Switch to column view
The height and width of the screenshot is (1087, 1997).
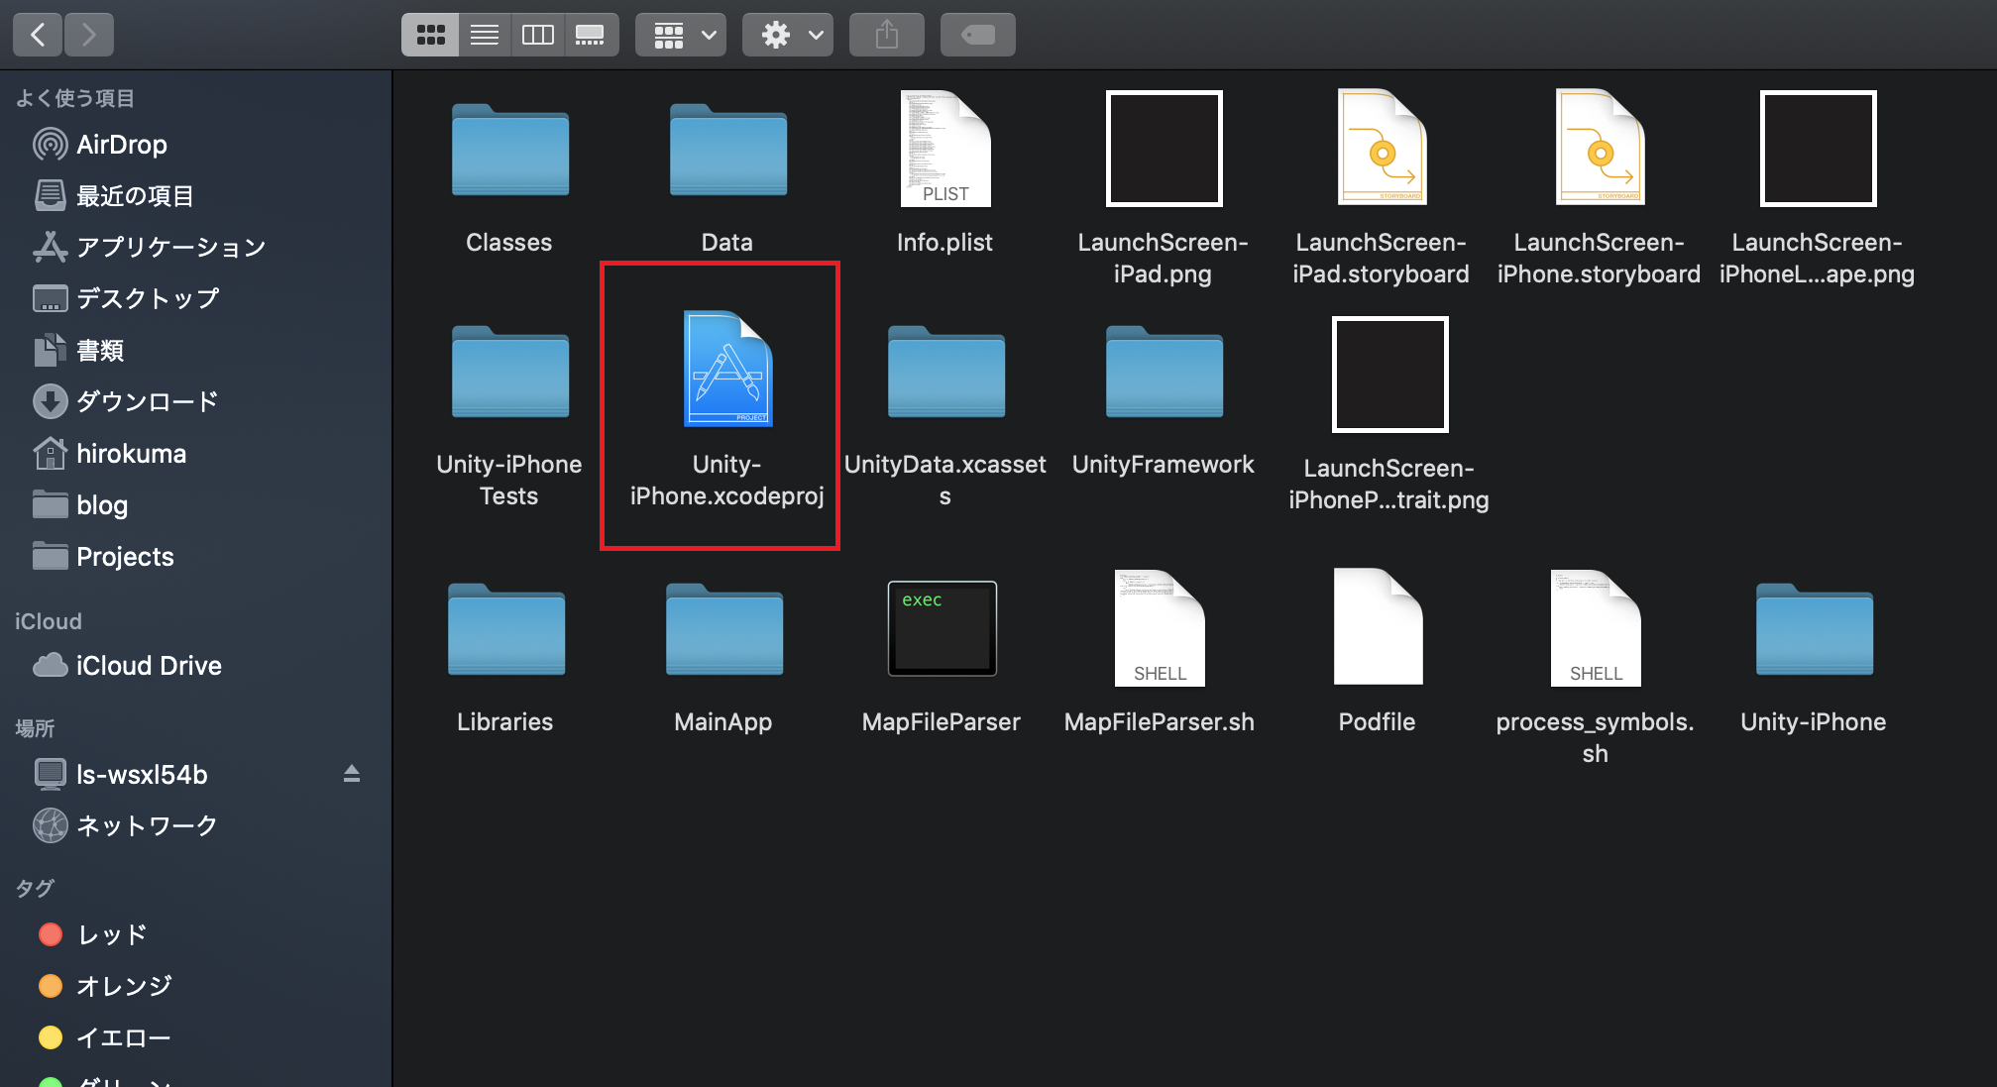(x=537, y=34)
